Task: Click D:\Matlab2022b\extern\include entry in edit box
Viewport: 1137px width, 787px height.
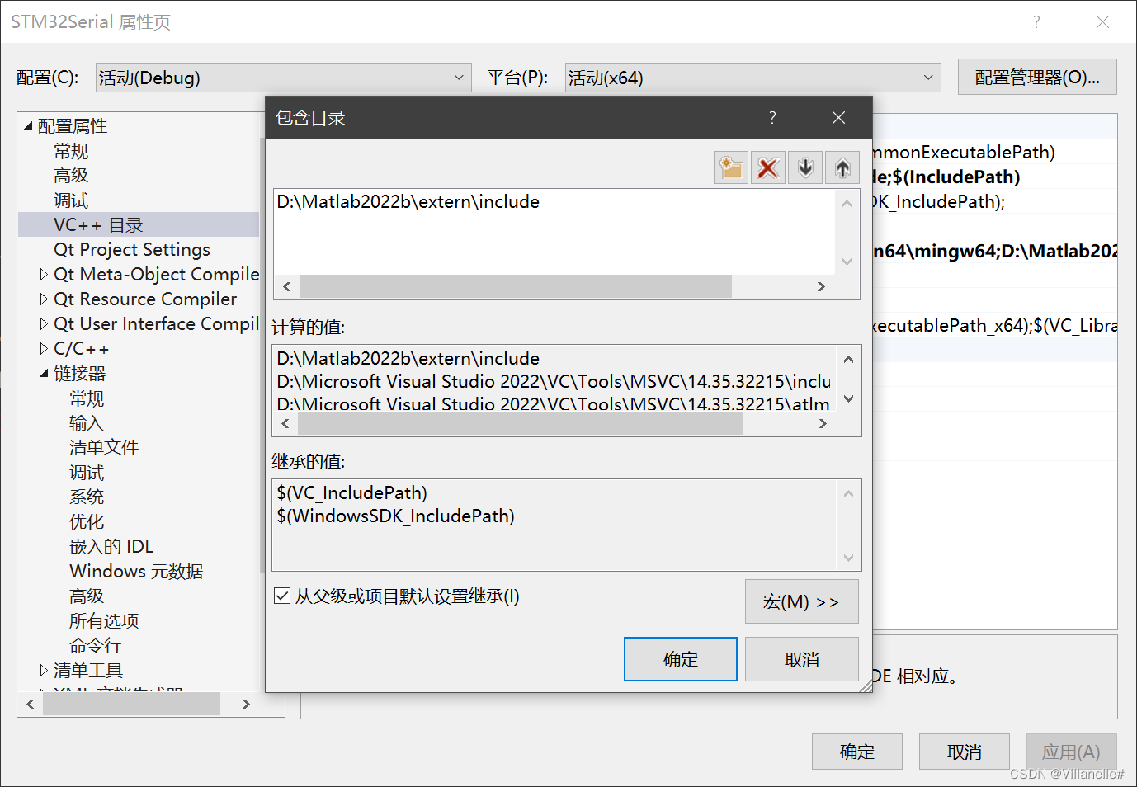Action: pos(408,202)
